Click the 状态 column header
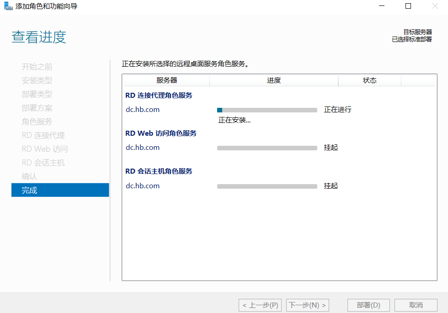Image resolution: width=448 pixels, height=313 pixels. 370,80
